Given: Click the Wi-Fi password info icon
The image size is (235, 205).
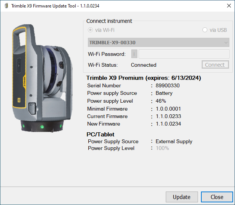Looking at the screenshot, I should pos(134,54).
